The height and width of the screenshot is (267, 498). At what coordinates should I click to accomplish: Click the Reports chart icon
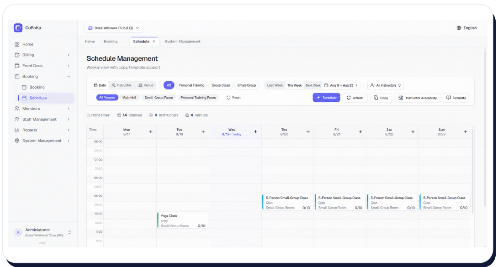(x=17, y=130)
